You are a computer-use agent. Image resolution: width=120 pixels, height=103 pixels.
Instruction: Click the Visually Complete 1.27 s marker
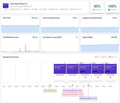88,98
